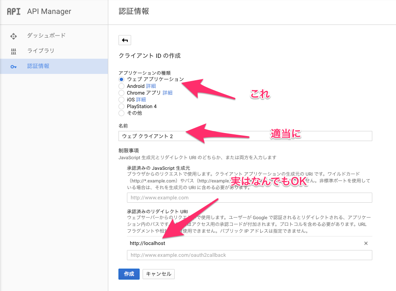The width and height of the screenshot is (396, 291).
Task: Click the key icon for 認証情報
Action: 14,67
